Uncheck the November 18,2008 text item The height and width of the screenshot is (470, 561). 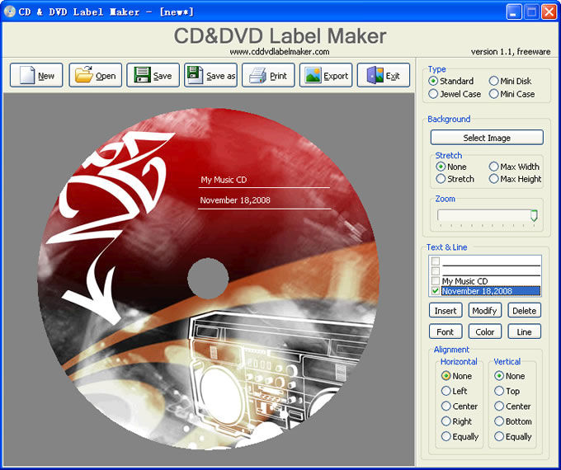coord(436,291)
